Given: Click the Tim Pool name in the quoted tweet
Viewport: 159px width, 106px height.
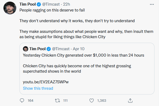Looking at the screenshot, I should pos(37,49).
